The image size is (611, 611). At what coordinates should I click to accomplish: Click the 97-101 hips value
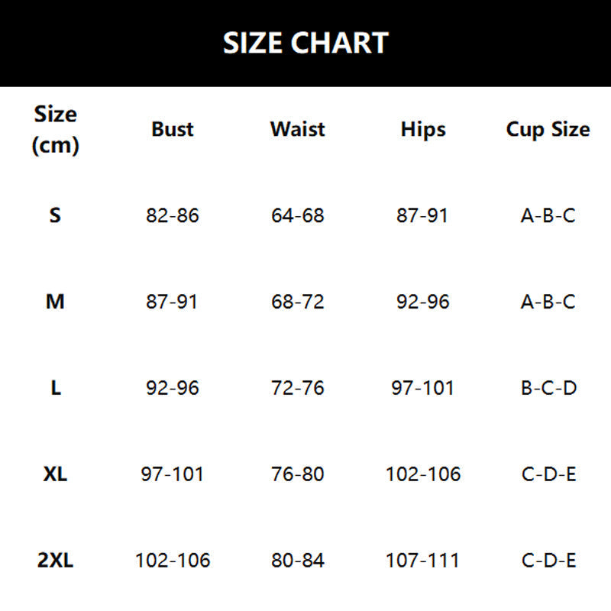(423, 388)
